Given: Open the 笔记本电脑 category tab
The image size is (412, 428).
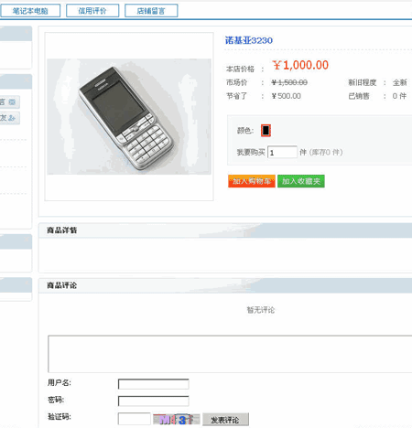Looking at the screenshot, I should (30, 11).
